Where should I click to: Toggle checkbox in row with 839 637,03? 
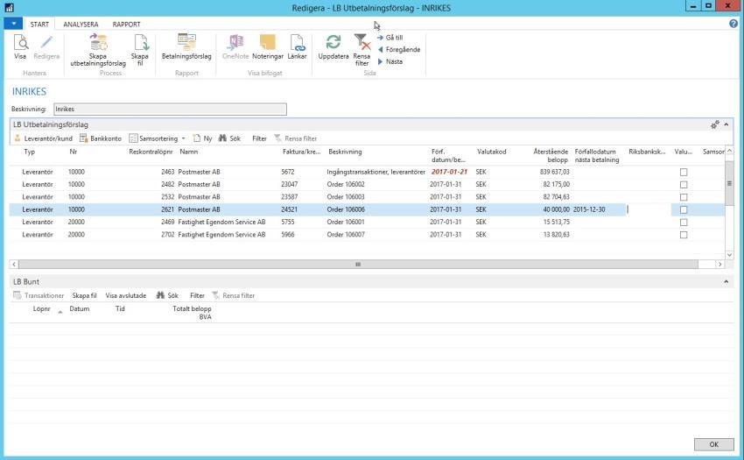684,172
